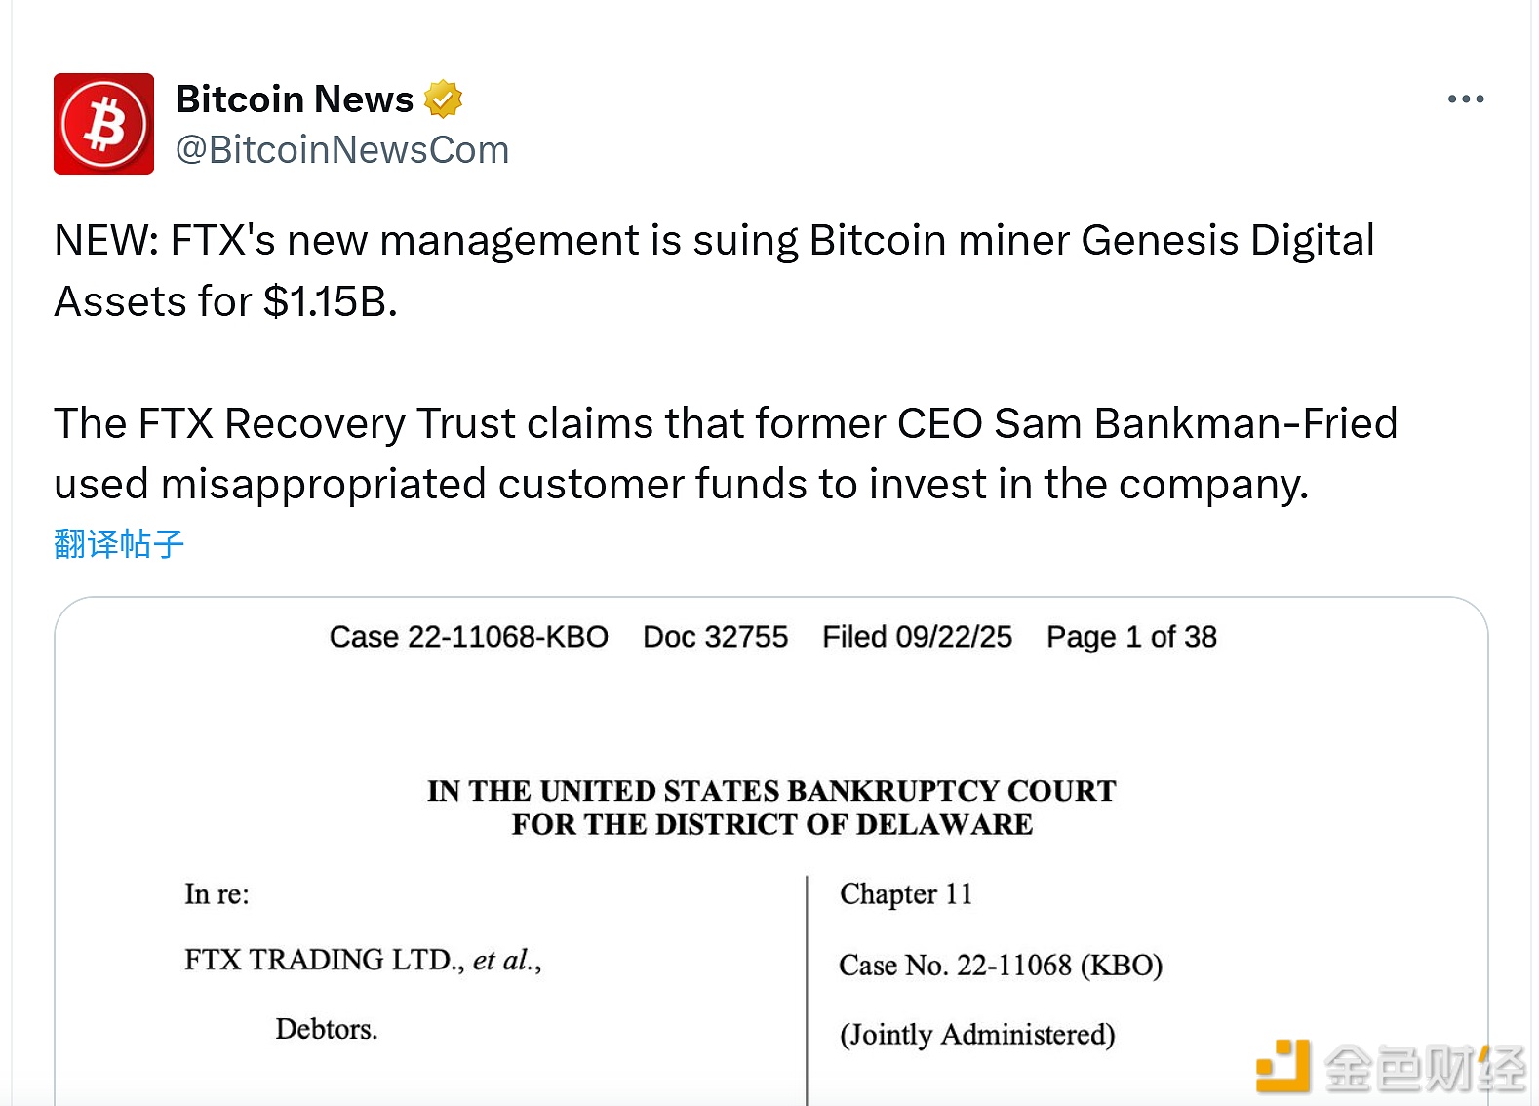This screenshot has height=1106, width=1539.
Task: Click the "(Jointly Administered)" text
Action: [977, 1035]
